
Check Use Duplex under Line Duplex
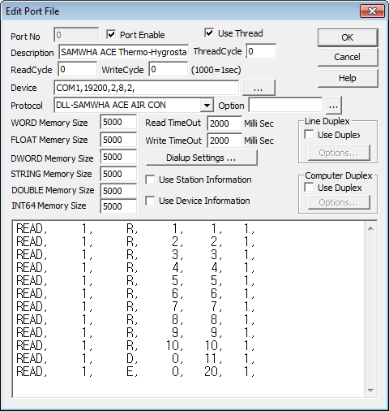(x=309, y=135)
